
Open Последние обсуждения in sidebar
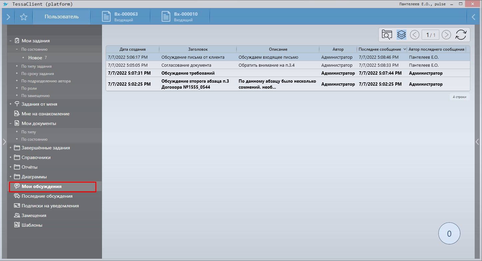[47, 196]
